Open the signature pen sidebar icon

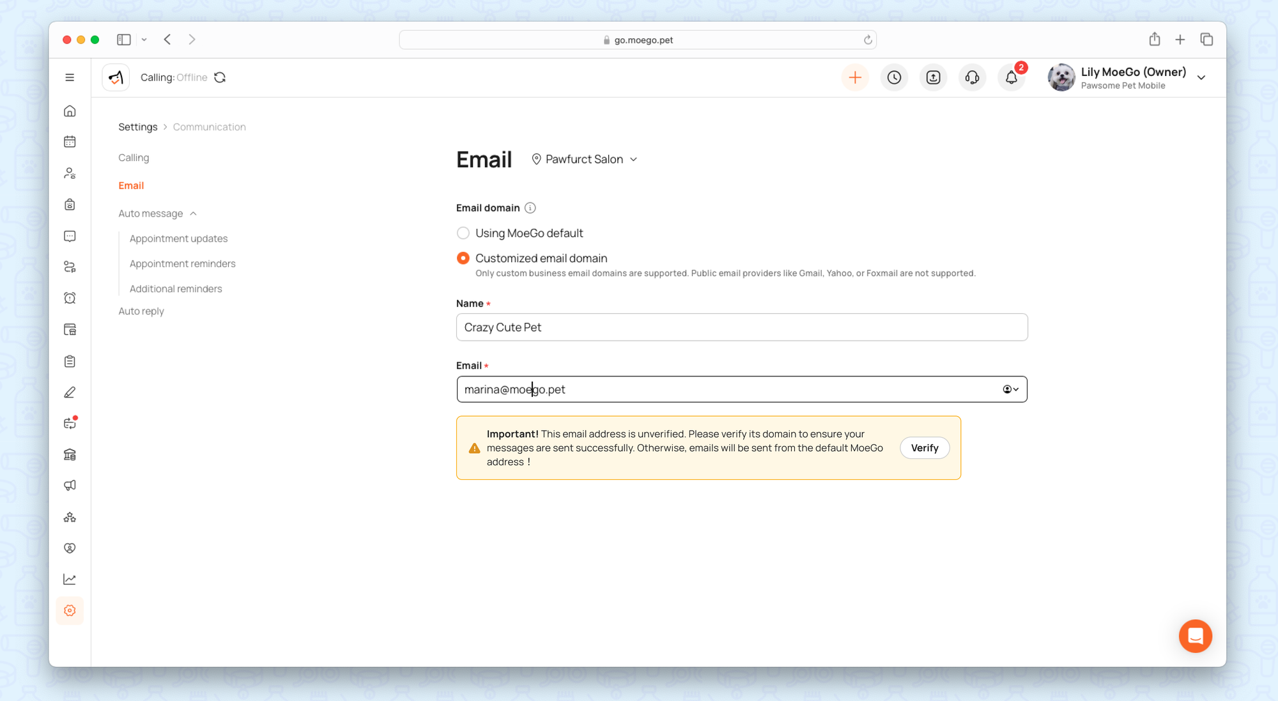click(x=70, y=392)
